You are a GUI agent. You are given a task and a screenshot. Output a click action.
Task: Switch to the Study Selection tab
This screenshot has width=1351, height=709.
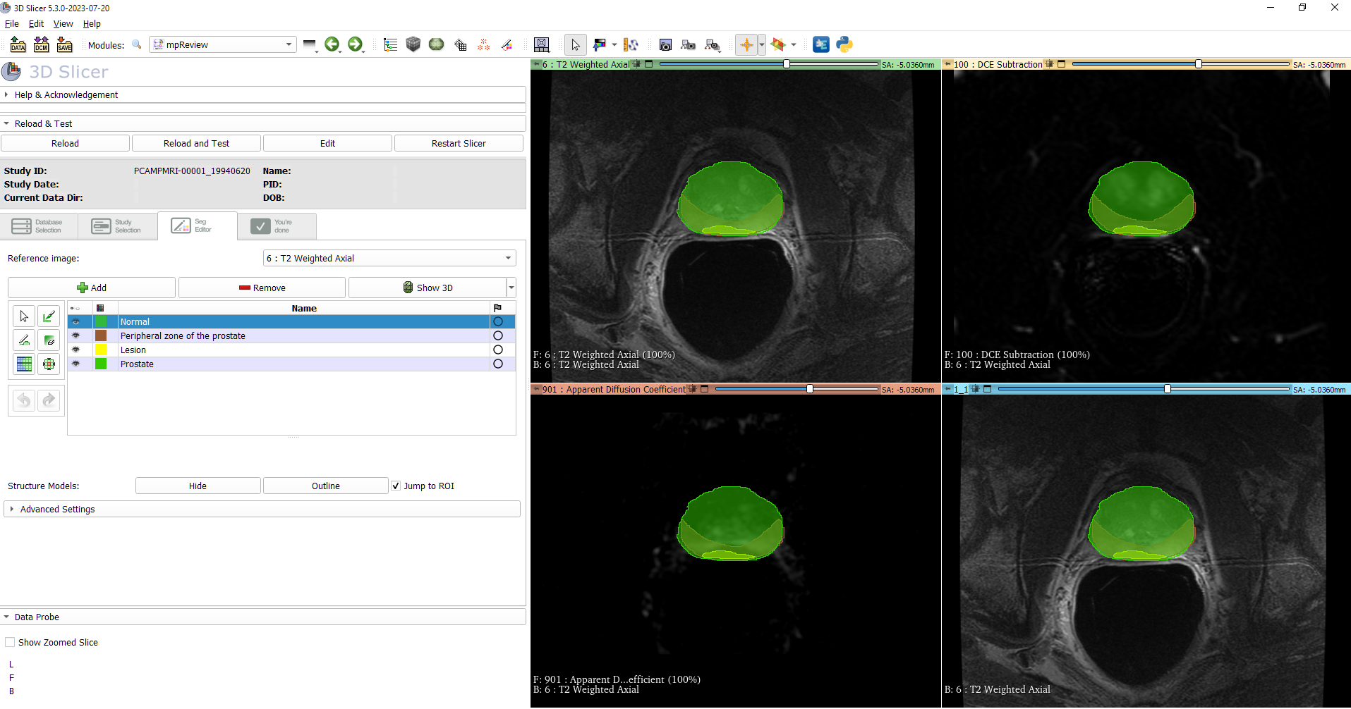pos(117,226)
